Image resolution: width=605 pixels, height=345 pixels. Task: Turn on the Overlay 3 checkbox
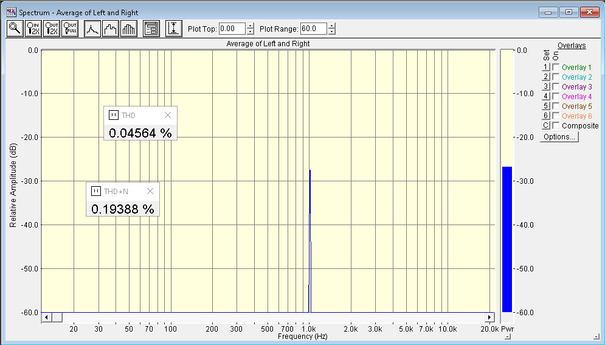tap(556, 87)
